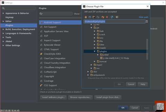Screen dimensions: 166x112
Task: Click Hide path link
Action: click(144, 17)
